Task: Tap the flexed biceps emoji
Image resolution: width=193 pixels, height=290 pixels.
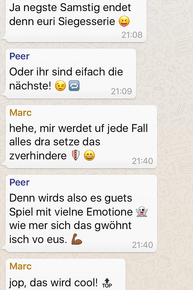Action: tap(77, 239)
